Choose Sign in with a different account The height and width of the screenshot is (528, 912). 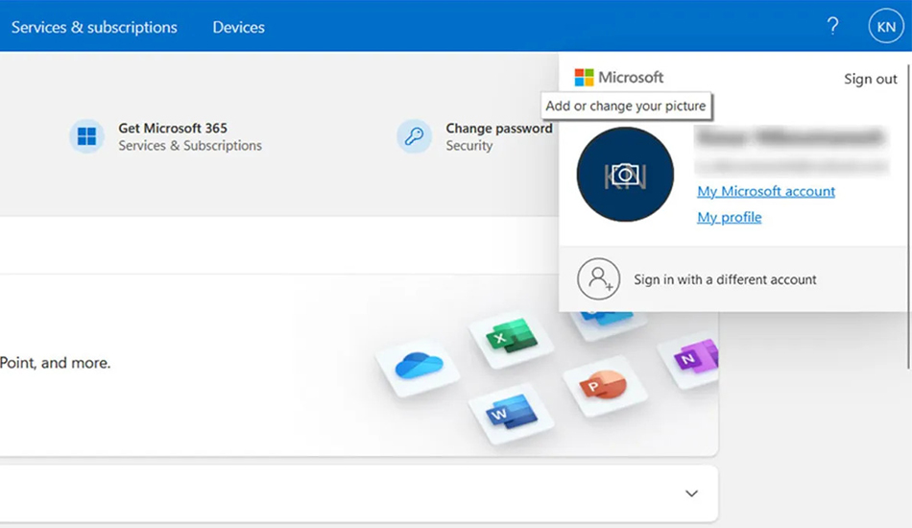coord(725,279)
